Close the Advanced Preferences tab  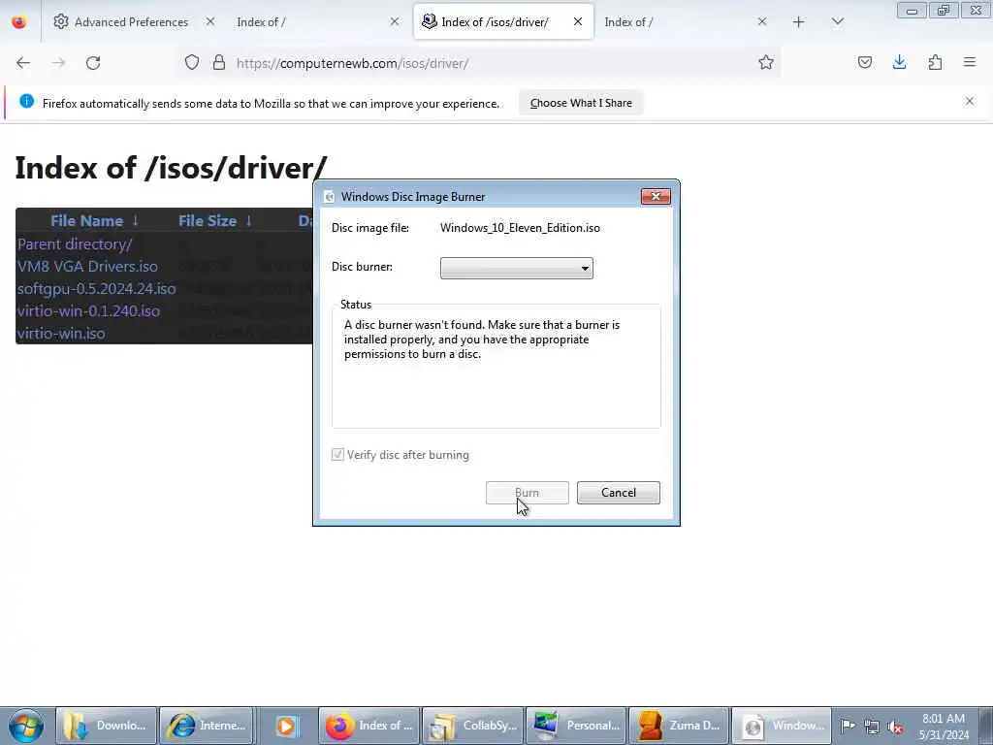pyautogui.click(x=210, y=21)
